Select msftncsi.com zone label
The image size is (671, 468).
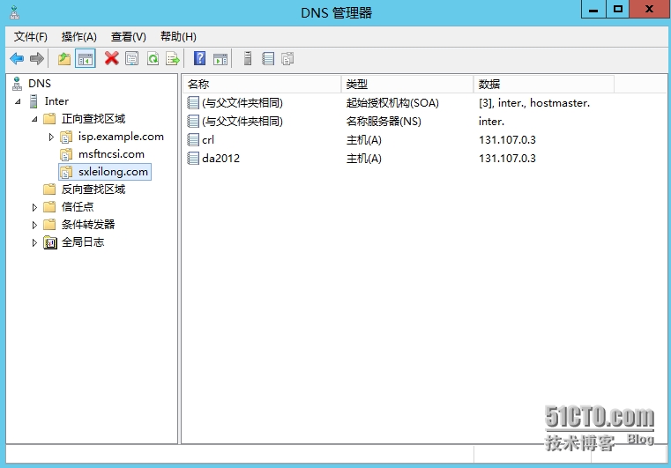click(x=111, y=154)
